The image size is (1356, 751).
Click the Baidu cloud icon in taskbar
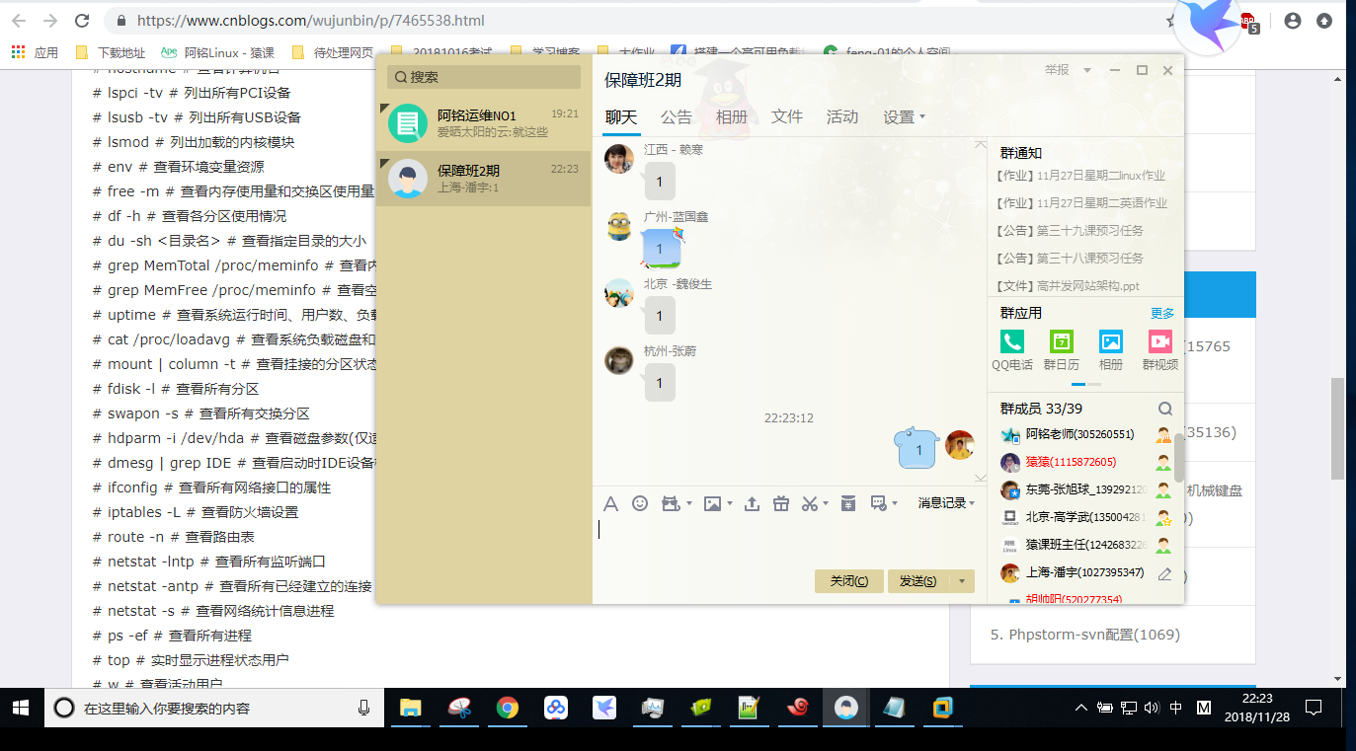point(556,708)
